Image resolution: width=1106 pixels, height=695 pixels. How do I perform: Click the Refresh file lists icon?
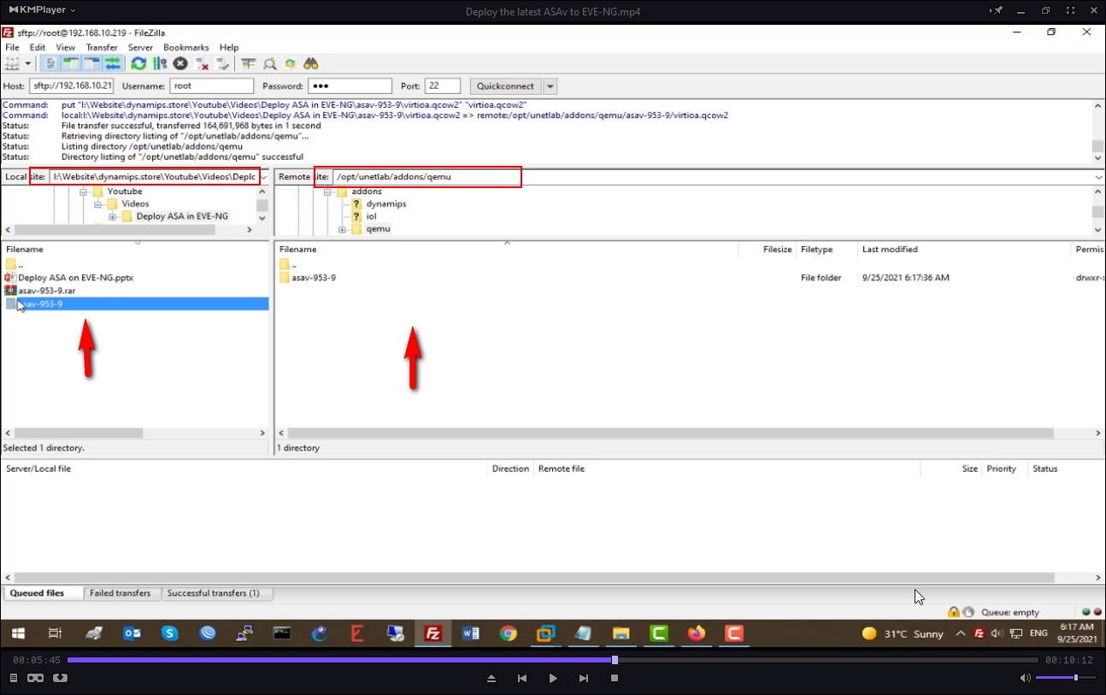click(x=138, y=63)
